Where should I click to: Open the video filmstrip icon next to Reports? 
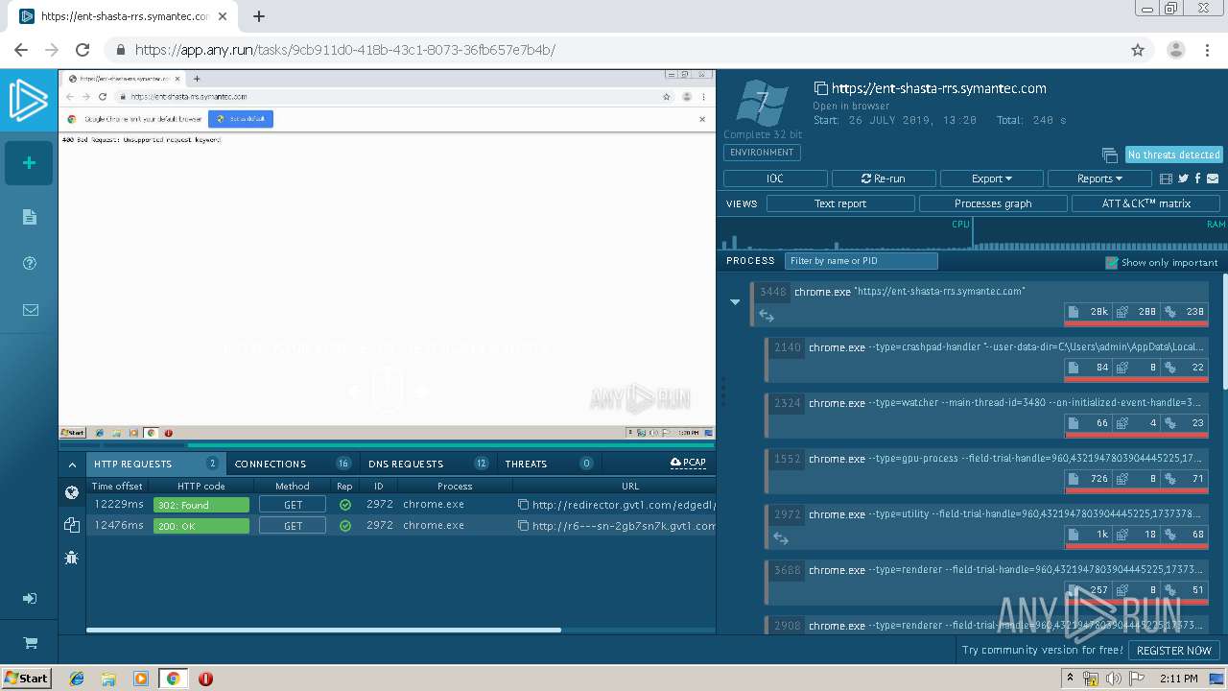[1166, 179]
